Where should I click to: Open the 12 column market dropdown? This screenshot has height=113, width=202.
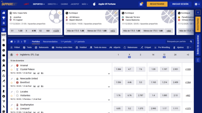(164, 57)
